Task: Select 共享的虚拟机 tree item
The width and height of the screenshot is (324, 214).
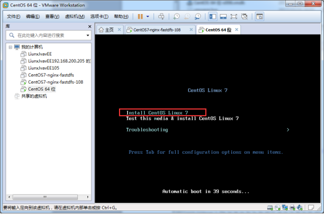Action: 34,96
